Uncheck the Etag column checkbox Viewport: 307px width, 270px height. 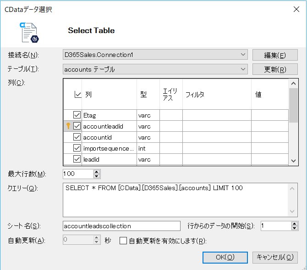click(77, 115)
